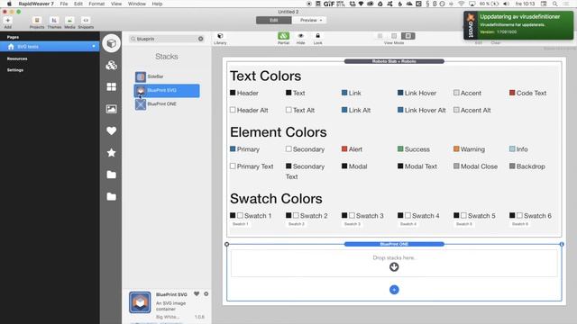Screen dimensions: 577x324
Task: Click the Link color swatch
Action: point(344,93)
